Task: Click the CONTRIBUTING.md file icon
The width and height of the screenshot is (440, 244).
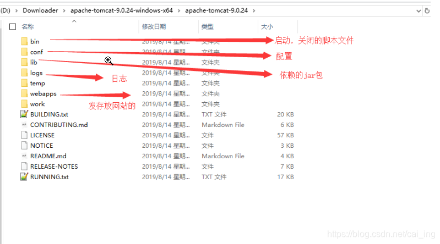Action: click(x=24, y=125)
